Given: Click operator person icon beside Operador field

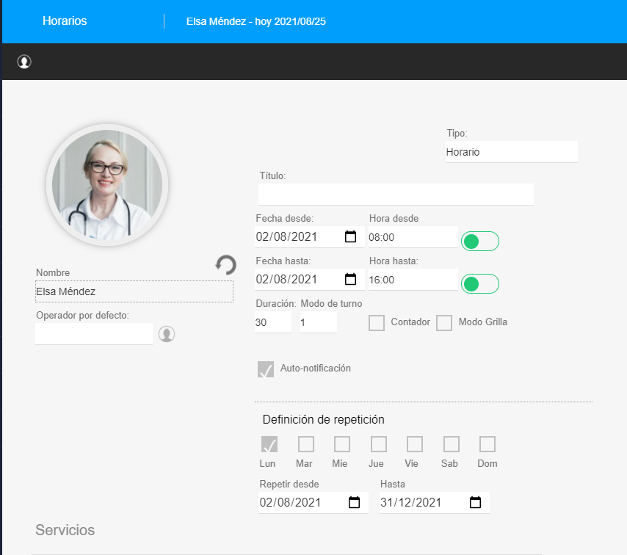Looking at the screenshot, I should pyautogui.click(x=167, y=334).
